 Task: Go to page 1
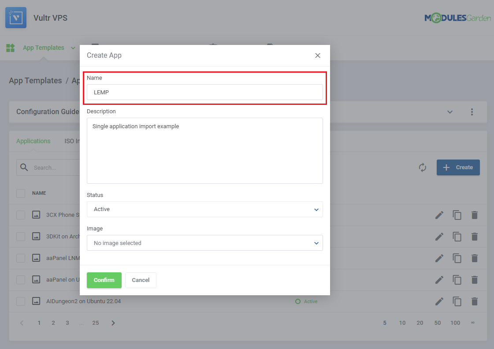(x=39, y=323)
